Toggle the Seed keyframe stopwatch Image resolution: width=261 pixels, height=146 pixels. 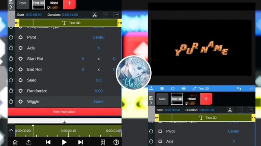click(x=11, y=80)
